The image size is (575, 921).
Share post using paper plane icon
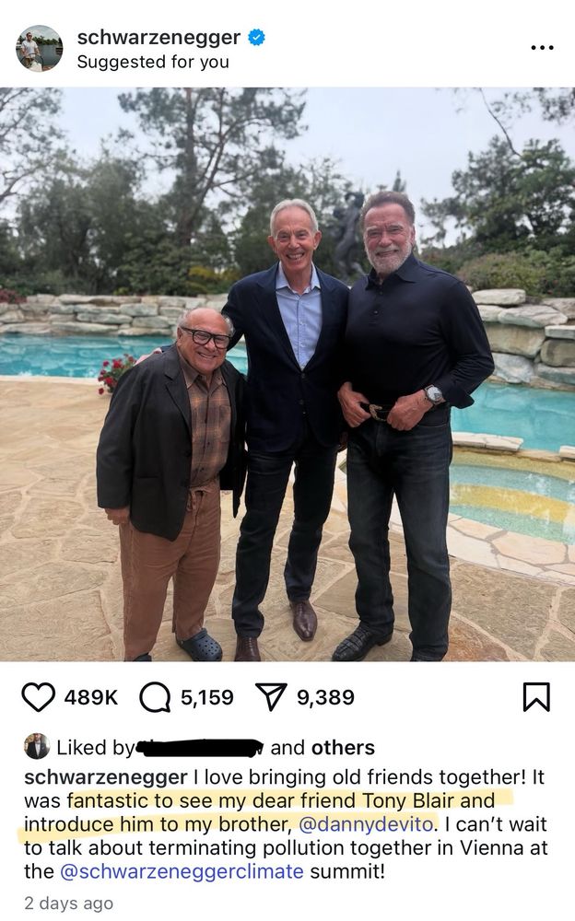pyautogui.click(x=271, y=697)
